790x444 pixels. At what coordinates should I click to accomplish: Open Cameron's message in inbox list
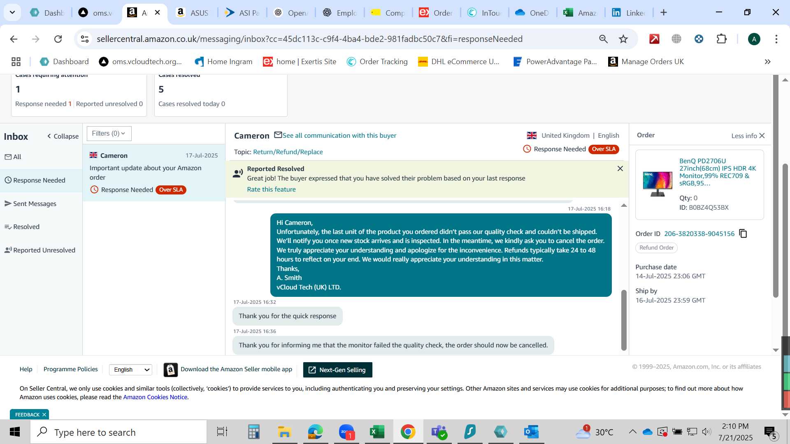tap(154, 173)
